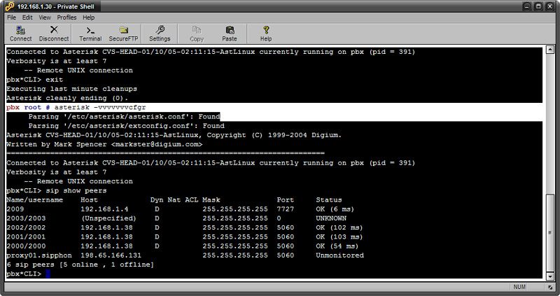The width and height of the screenshot is (560, 296).
Task: Click extconfig.conf parsing line
Action: pyautogui.click(x=127, y=126)
